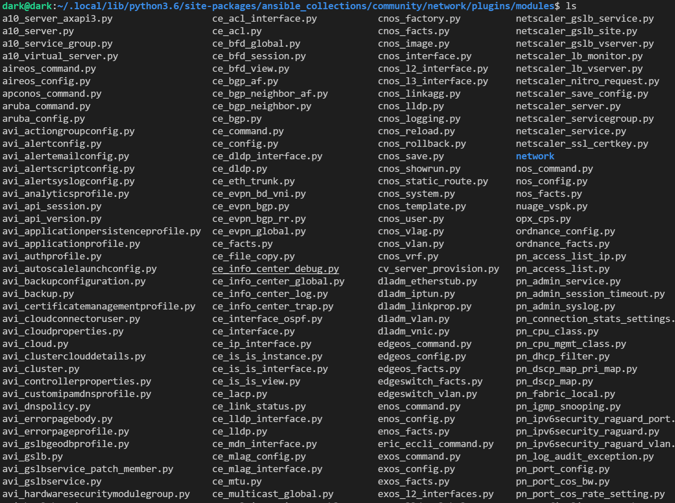This screenshot has width=675, height=503.
Task: Open the network directory entry
Action: [x=535, y=156]
